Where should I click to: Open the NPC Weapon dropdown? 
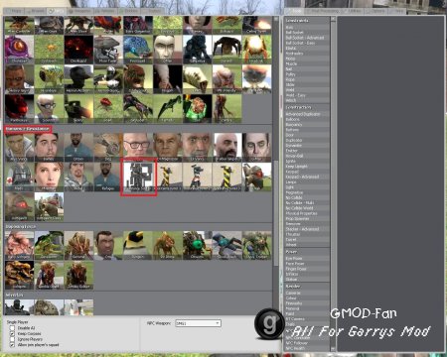(x=198, y=323)
